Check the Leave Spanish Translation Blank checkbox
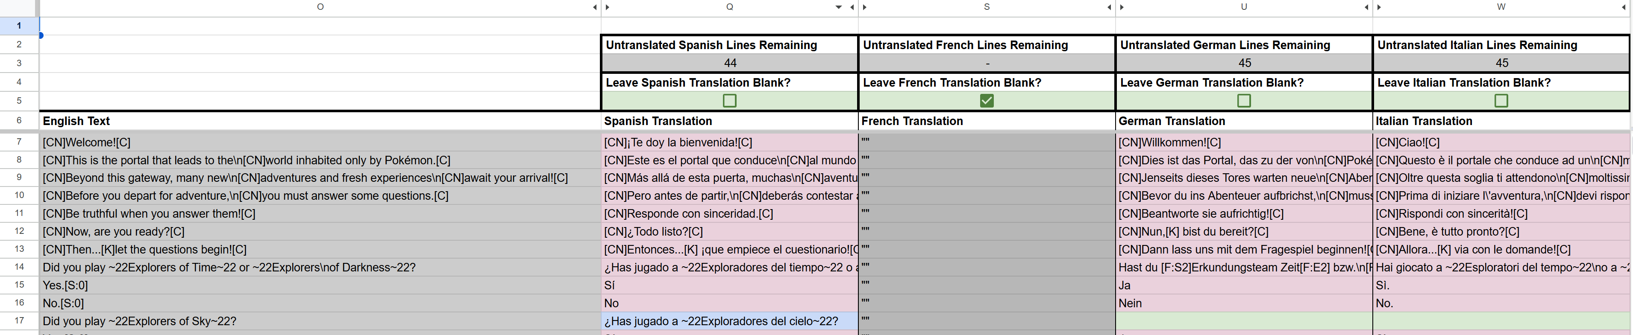The width and height of the screenshot is (1633, 335). pos(730,101)
